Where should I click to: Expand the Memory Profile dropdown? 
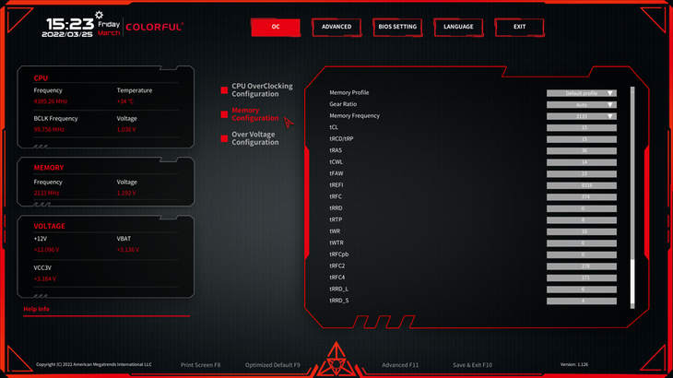(x=581, y=93)
